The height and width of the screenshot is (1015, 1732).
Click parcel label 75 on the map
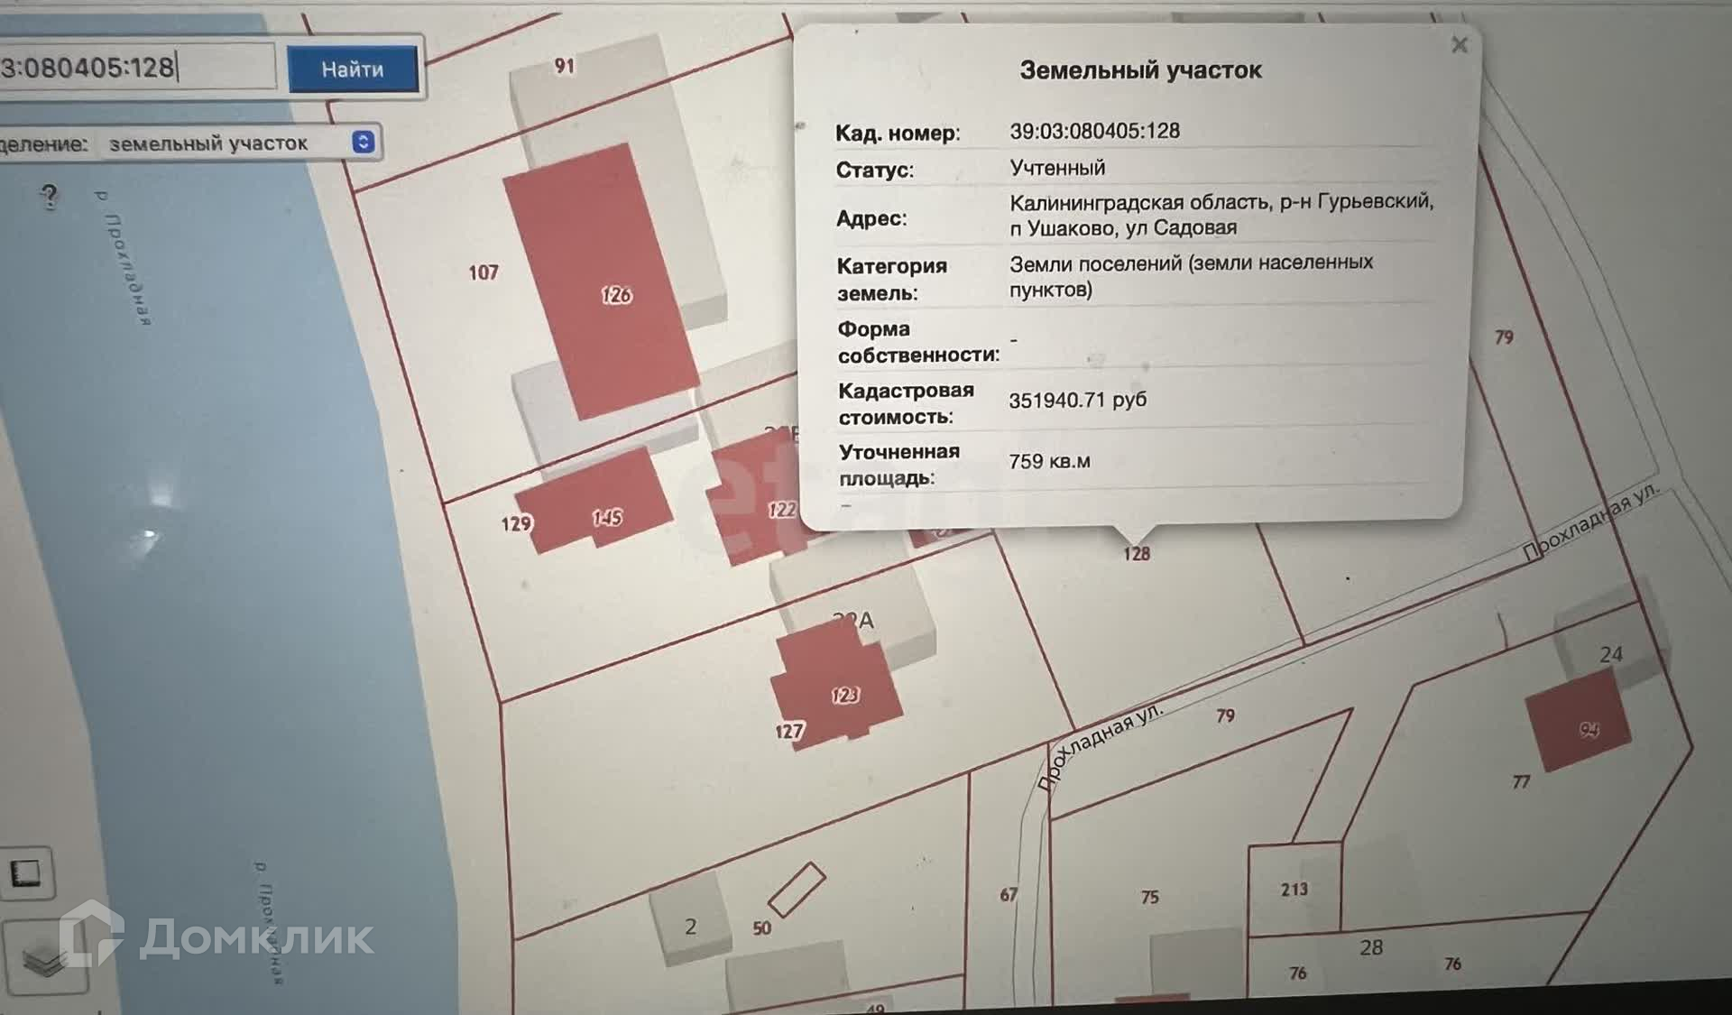point(1149,897)
